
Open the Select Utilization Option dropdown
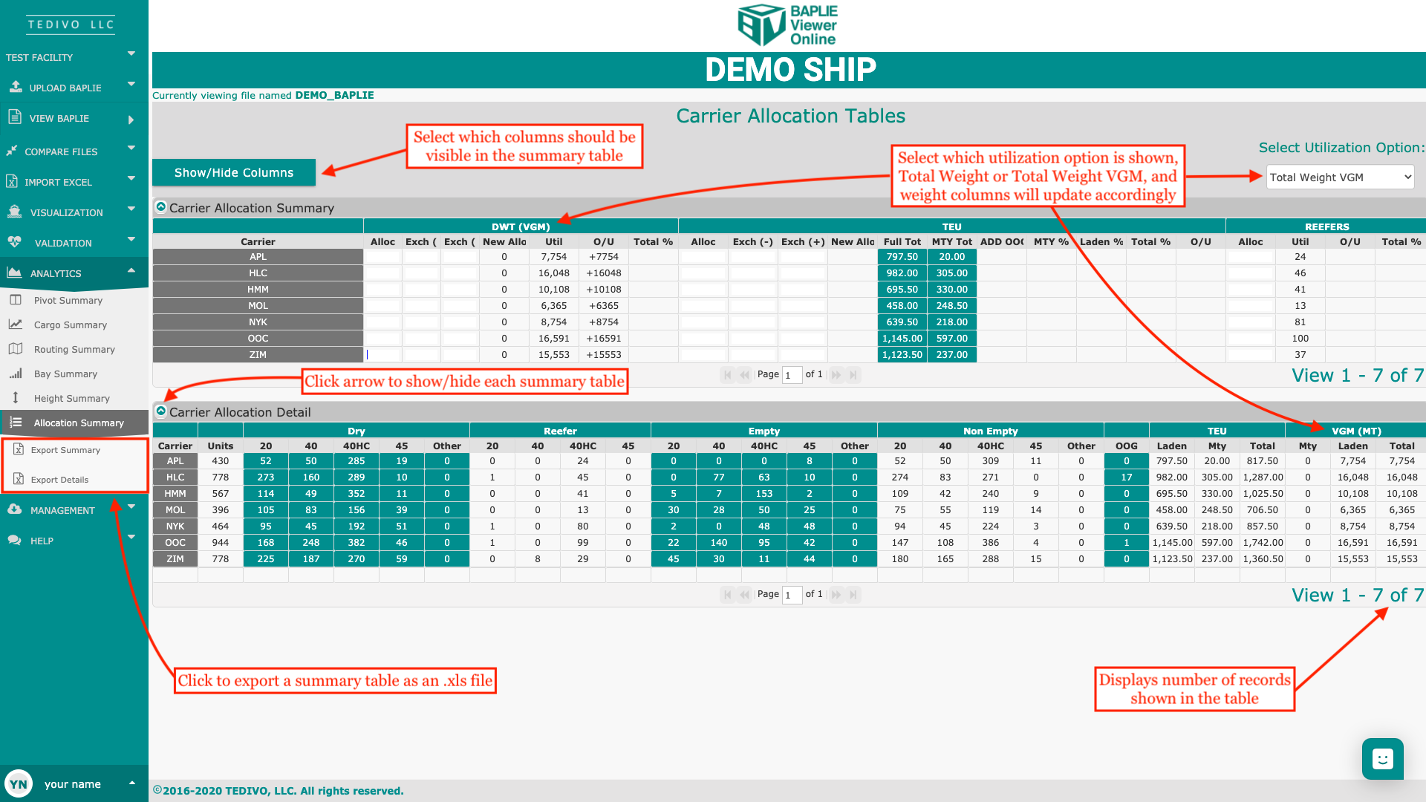(1339, 177)
